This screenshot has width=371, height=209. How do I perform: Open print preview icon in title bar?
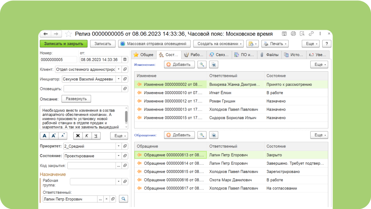pyautogui.click(x=302, y=34)
